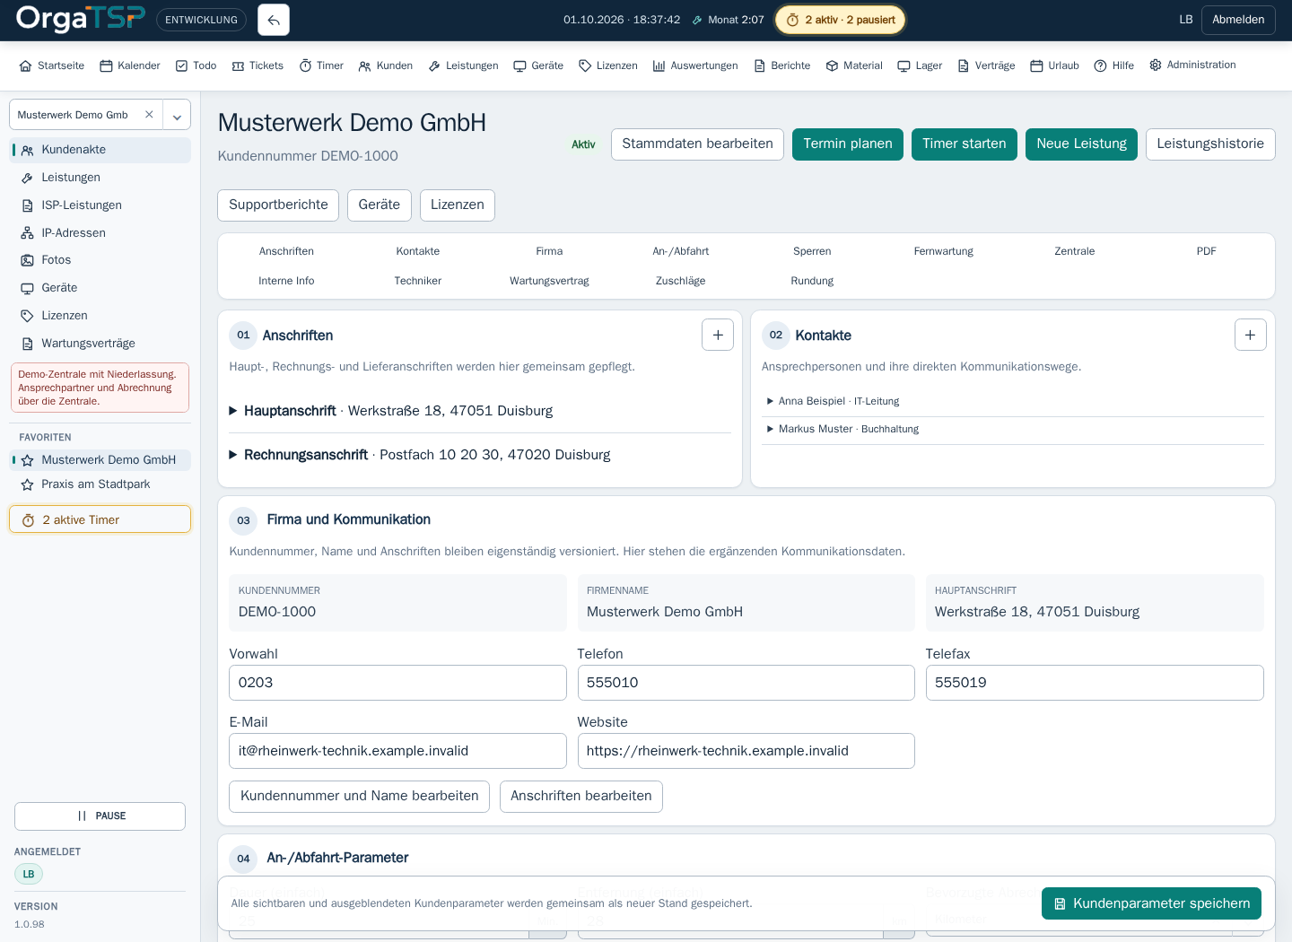Jump to the Wartungsvertrag section tab
This screenshot has width=1292, height=942.
(549, 281)
